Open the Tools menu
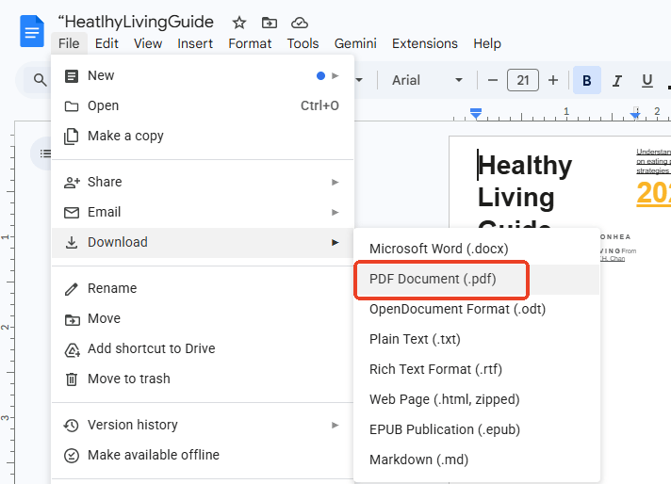Image resolution: width=671 pixels, height=484 pixels. tap(303, 43)
